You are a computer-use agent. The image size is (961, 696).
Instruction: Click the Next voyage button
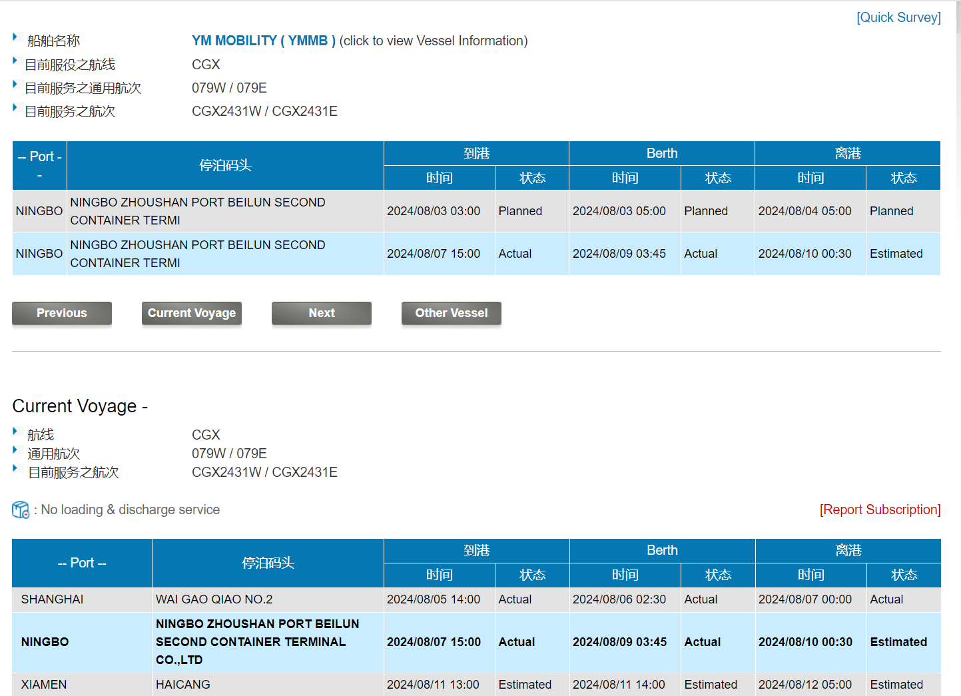coord(322,313)
